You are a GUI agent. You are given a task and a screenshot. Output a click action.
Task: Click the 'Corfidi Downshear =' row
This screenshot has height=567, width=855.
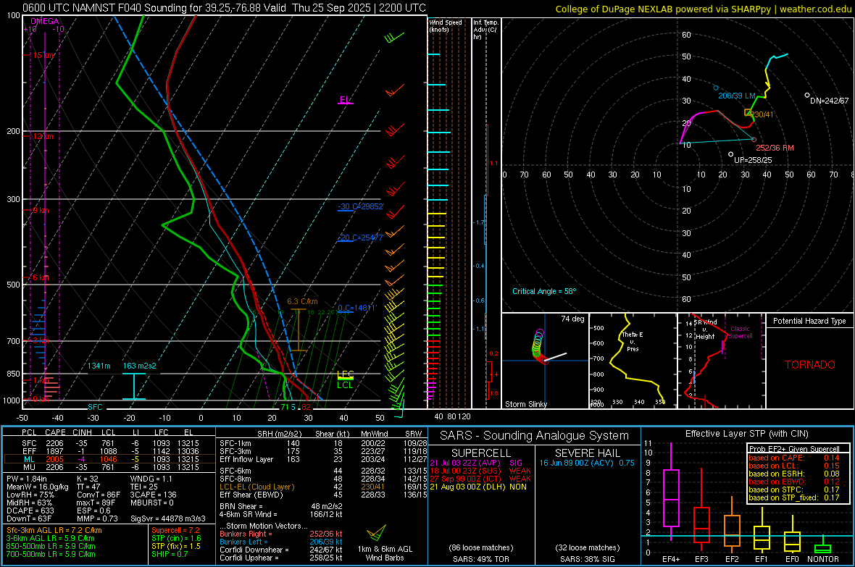[280, 550]
